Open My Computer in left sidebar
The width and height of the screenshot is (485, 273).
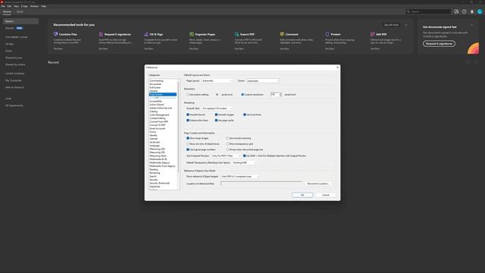pos(14,80)
